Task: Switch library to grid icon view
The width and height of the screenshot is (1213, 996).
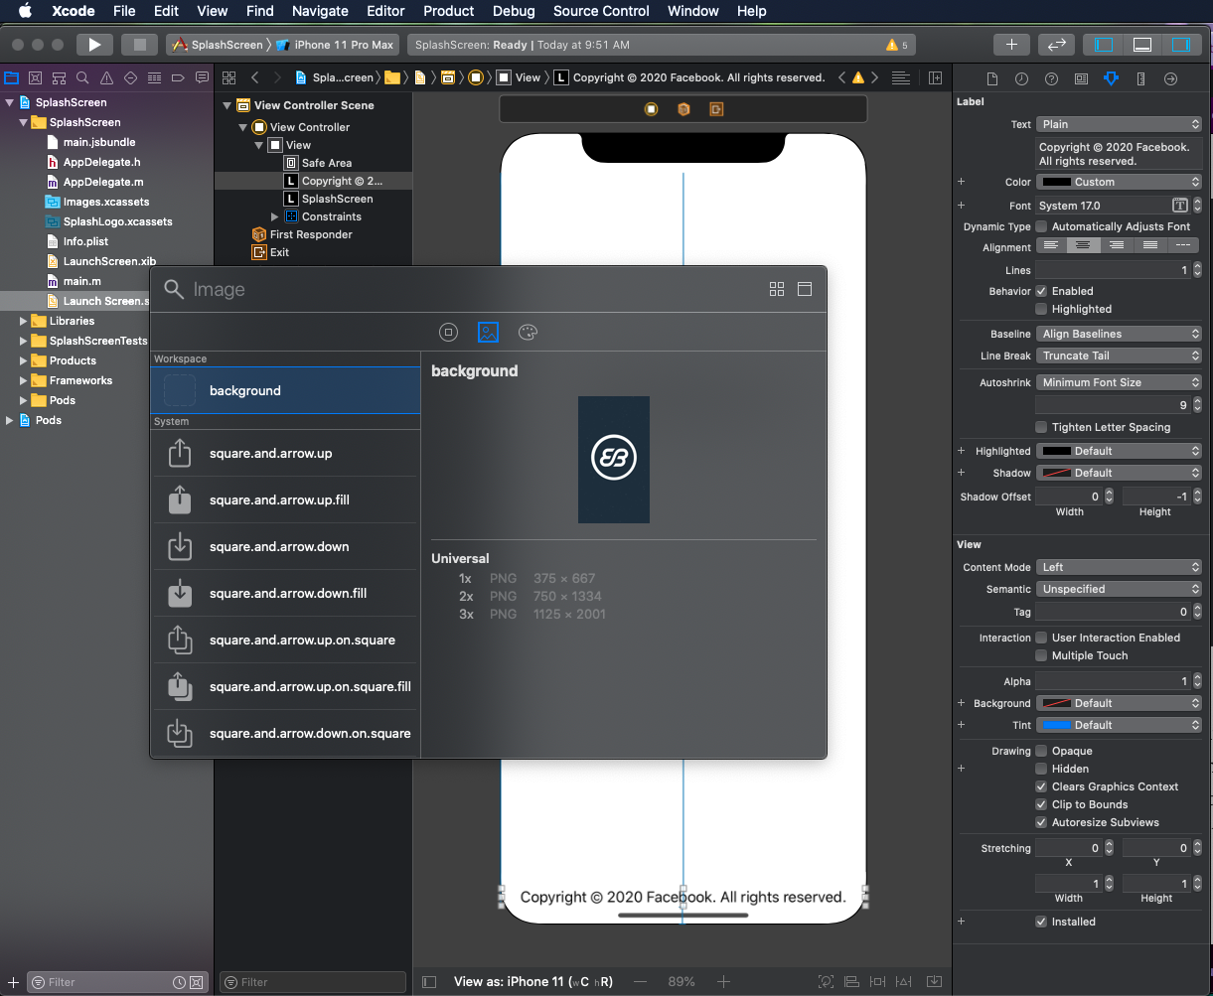Action: 777,289
